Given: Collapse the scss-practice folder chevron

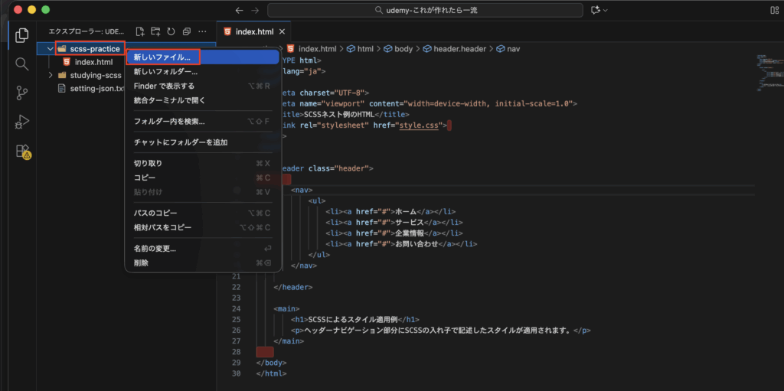Looking at the screenshot, I should (50, 49).
